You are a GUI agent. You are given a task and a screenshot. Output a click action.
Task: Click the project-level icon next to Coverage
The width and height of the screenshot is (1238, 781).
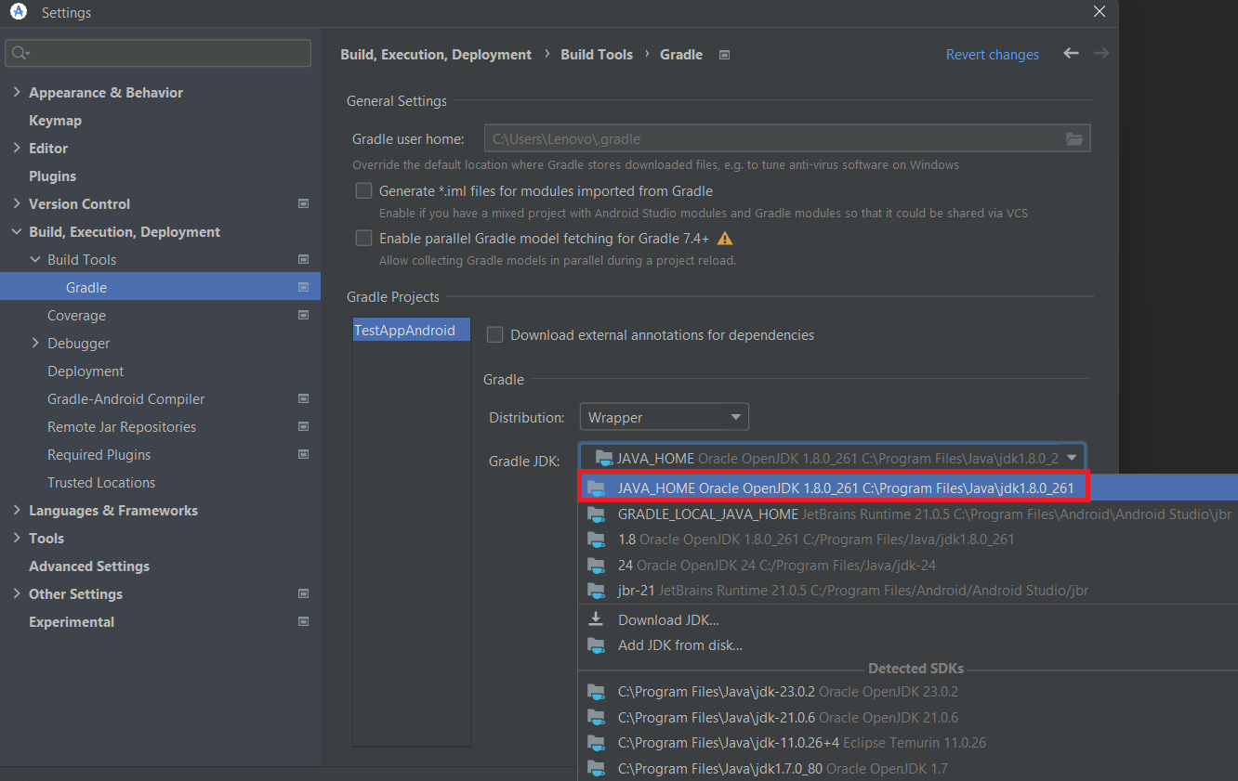(303, 315)
